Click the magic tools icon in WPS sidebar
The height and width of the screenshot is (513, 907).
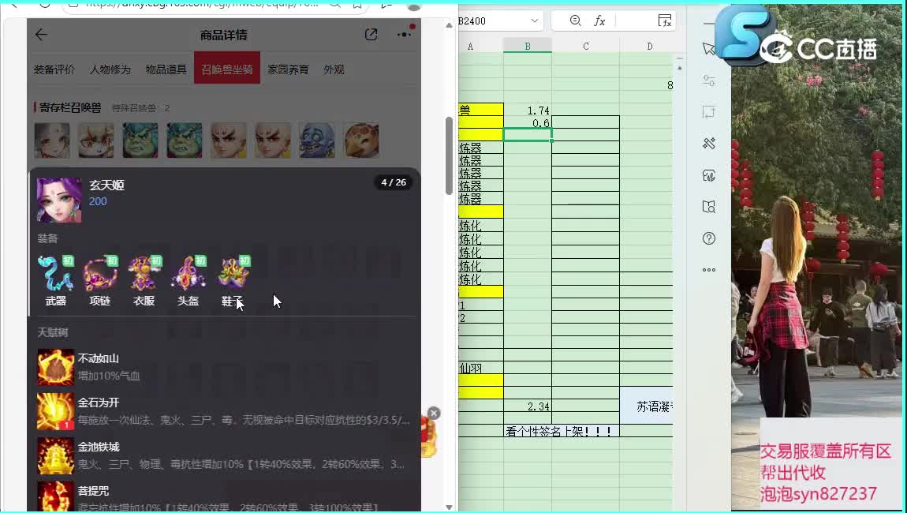[708, 143]
